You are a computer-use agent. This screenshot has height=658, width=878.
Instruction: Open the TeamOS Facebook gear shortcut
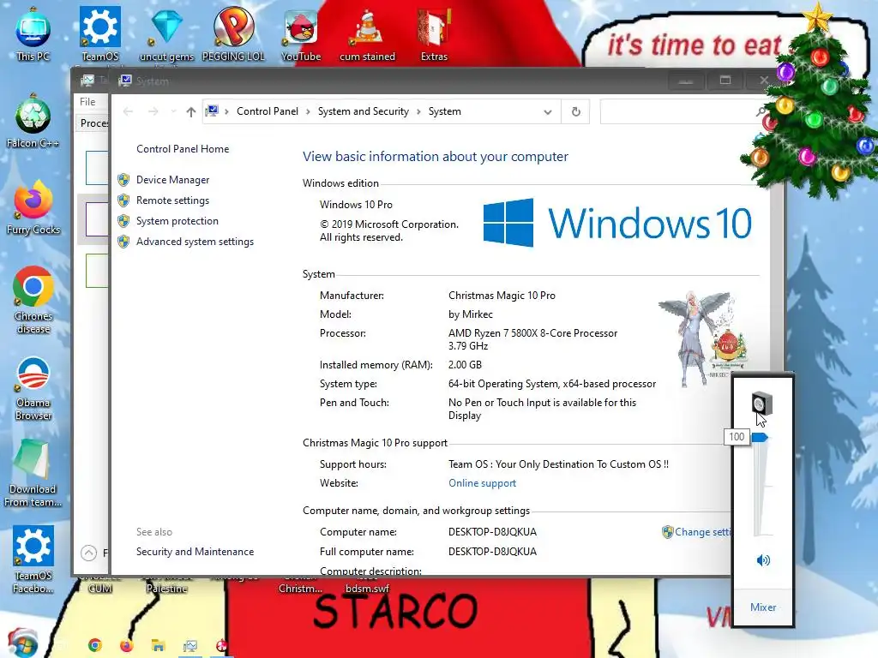(33, 559)
